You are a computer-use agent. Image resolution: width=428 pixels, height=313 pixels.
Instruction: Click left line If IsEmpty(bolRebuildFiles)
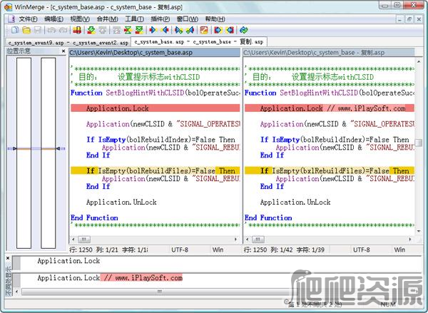(x=155, y=171)
